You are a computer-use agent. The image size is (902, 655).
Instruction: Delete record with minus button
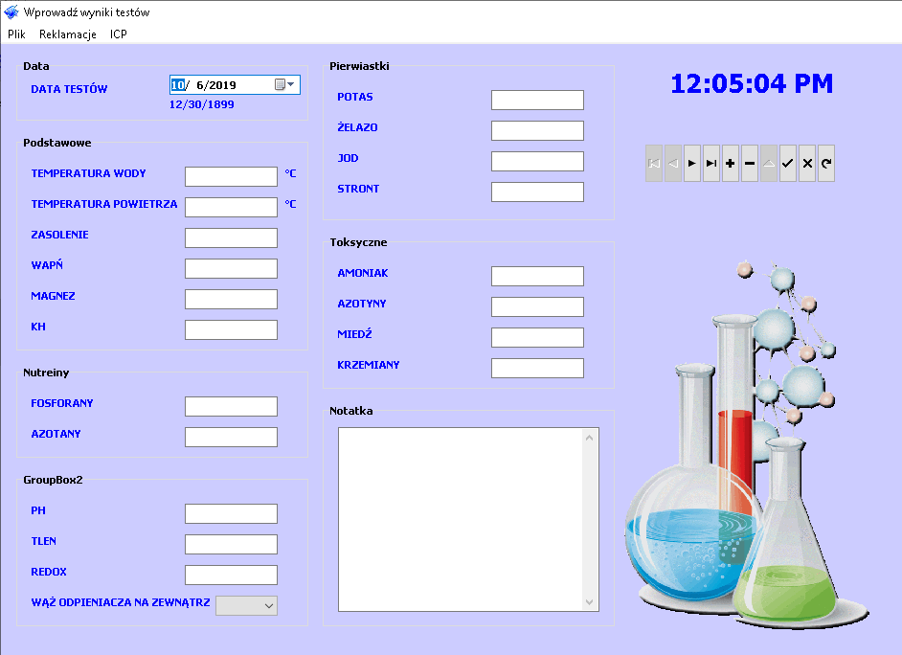point(750,164)
